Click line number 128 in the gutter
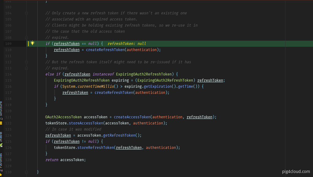The width and height of the screenshot is (313, 177). click(8, 160)
